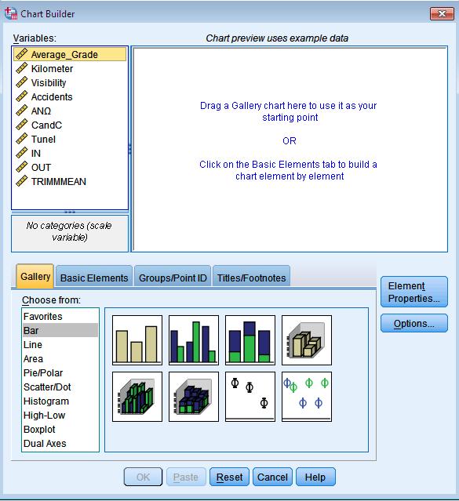
Task: Choose the Clustered Bar chart icon
Action: 194,340
